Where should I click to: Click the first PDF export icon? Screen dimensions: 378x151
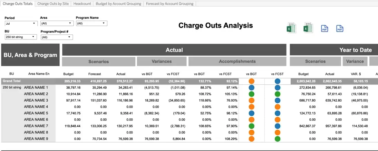tap(325, 28)
